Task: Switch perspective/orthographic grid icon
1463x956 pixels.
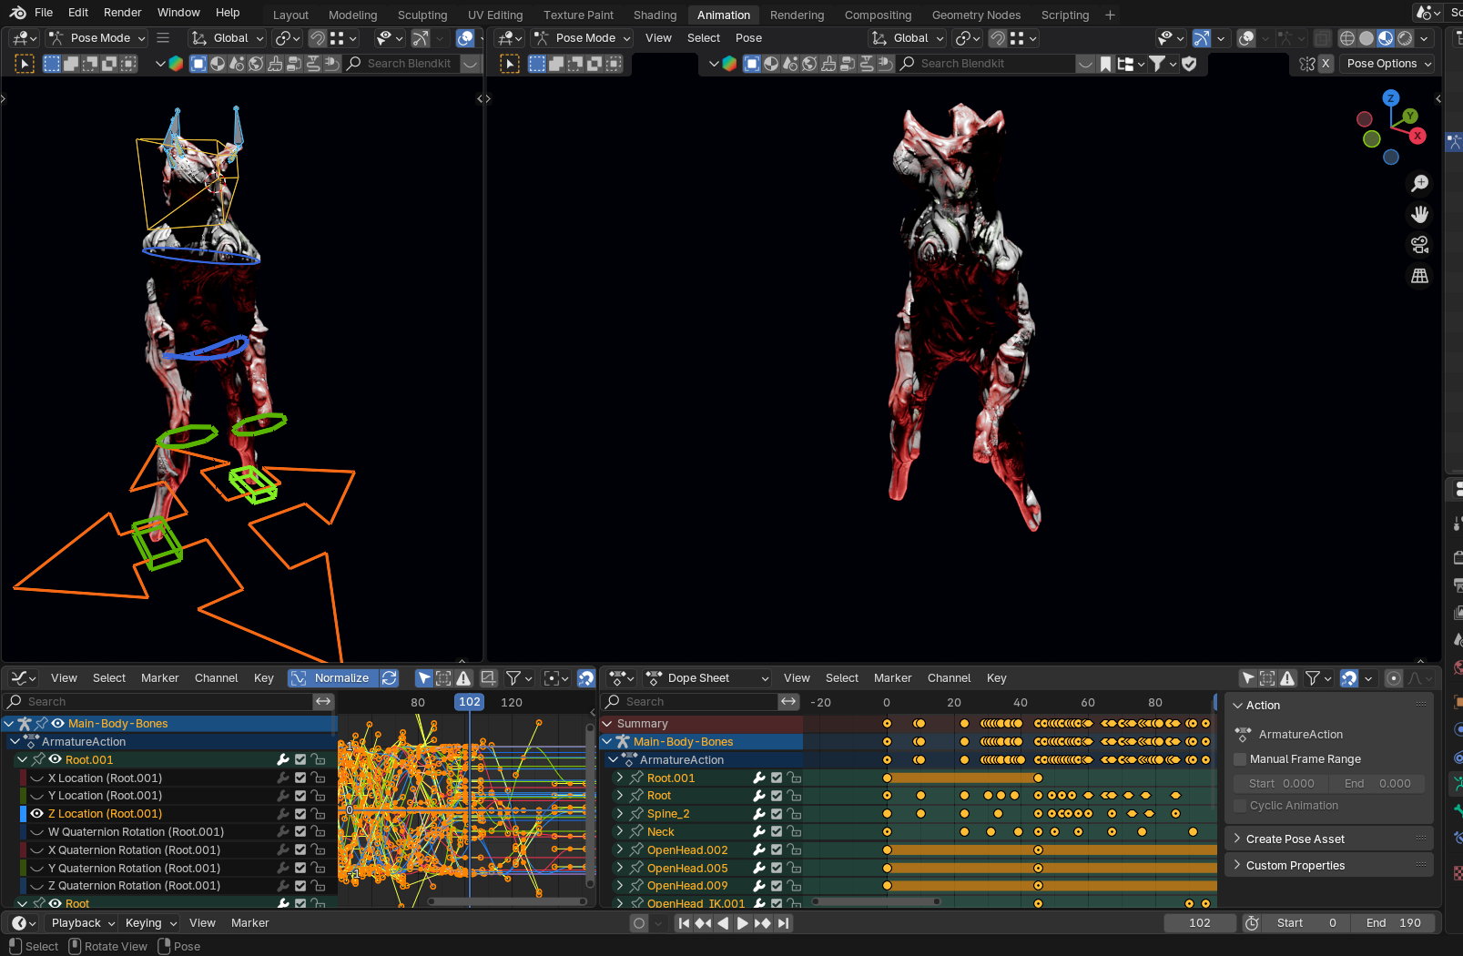Action: point(1419,276)
